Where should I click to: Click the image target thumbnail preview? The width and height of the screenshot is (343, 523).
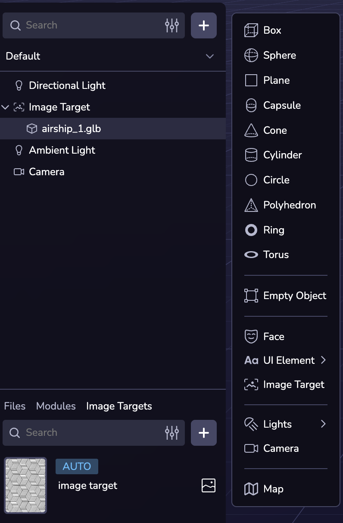pyautogui.click(x=25, y=485)
